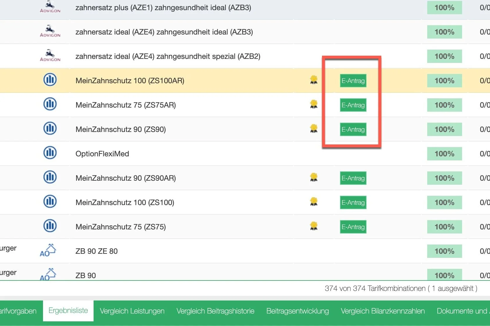490x326 pixels.
Task: Open the Vergleich Beitragshistorie tab
Action: [x=215, y=311]
